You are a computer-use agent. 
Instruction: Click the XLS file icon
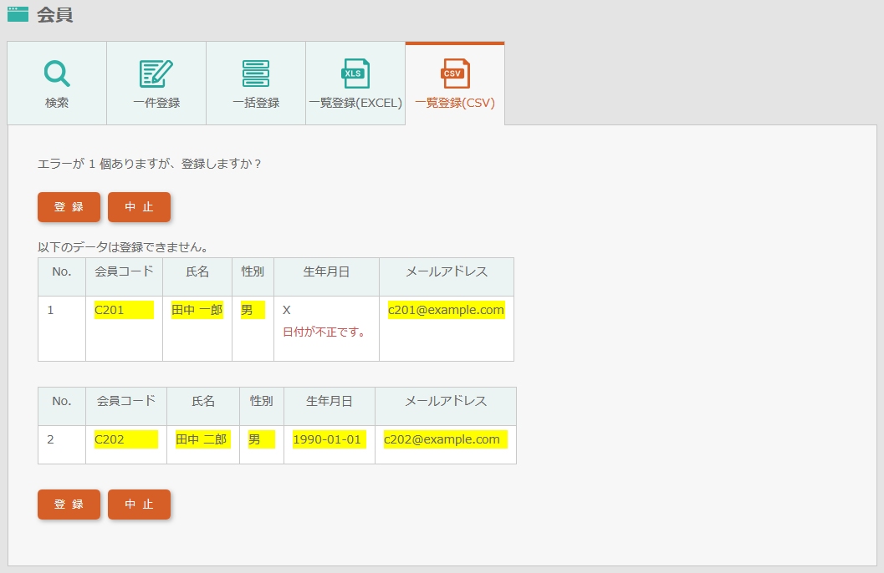(355, 74)
